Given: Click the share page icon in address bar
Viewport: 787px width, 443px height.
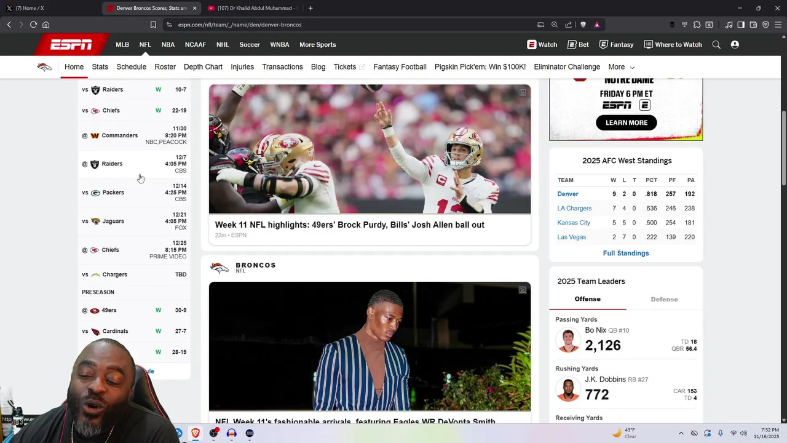Looking at the screenshot, I should [x=568, y=25].
